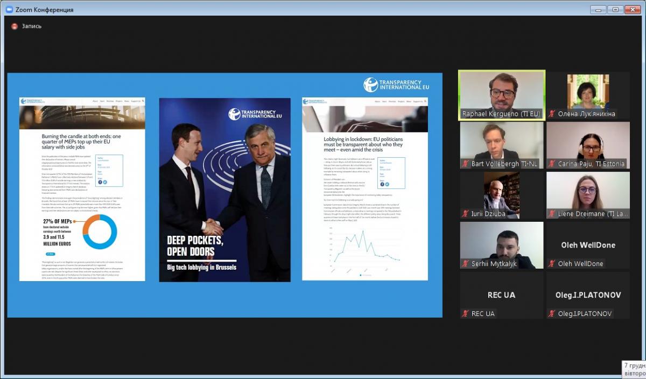Image resolution: width=646 pixels, height=379 pixels.
Task: Click the muted mic icon on Bart Vollebergh's tile
Action: (466, 164)
